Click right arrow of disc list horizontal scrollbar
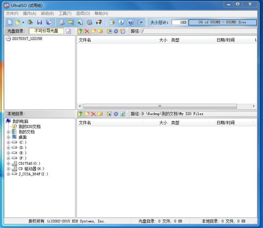Viewport: 263px width, 228px height. coord(254,106)
